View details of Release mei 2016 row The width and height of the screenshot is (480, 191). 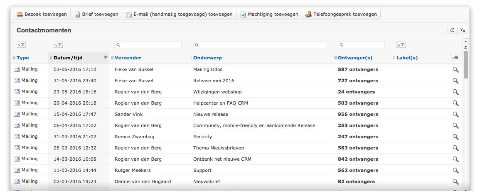coord(456,81)
